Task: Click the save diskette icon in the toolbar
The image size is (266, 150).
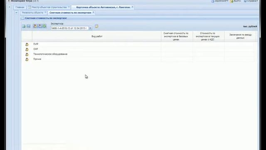Action: [x=28, y=26]
